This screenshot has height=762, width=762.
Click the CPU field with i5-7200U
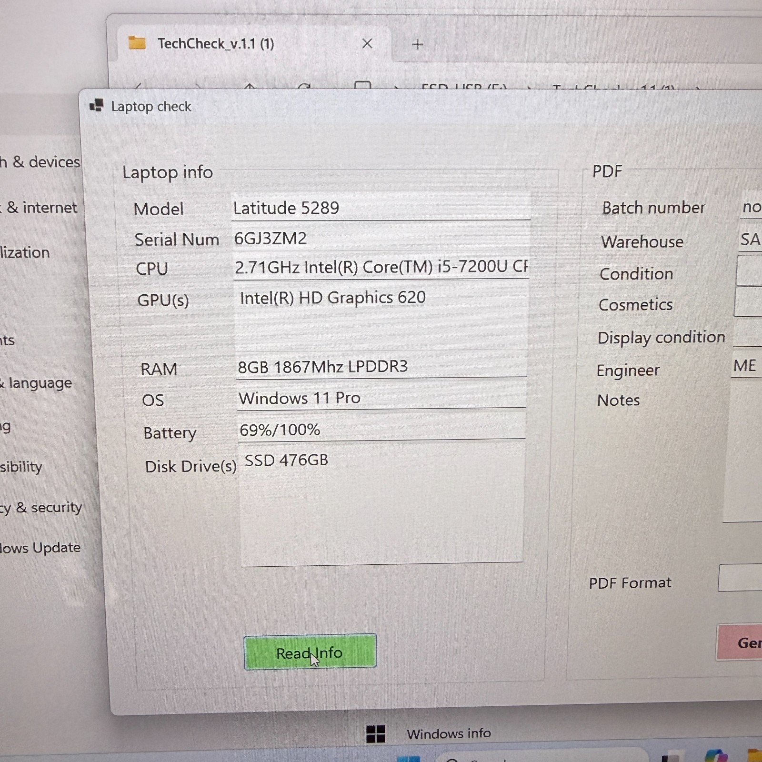click(x=381, y=267)
